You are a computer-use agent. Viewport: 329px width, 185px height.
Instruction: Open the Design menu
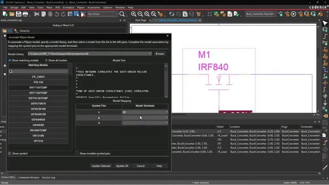click(14, 7)
